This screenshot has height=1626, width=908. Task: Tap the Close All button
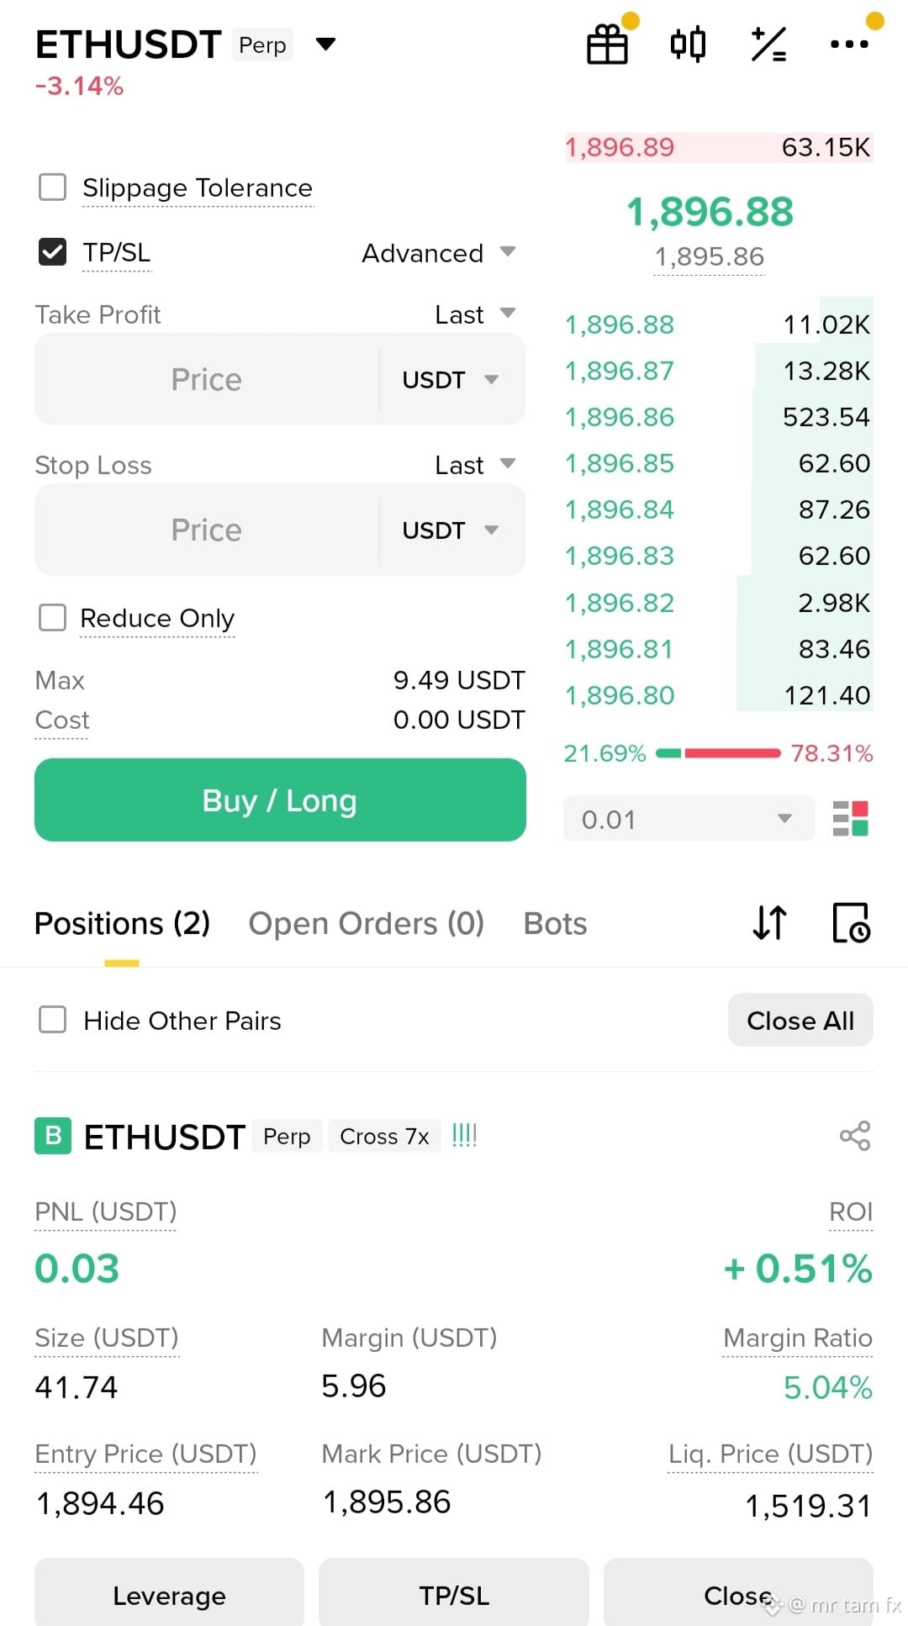(800, 1021)
